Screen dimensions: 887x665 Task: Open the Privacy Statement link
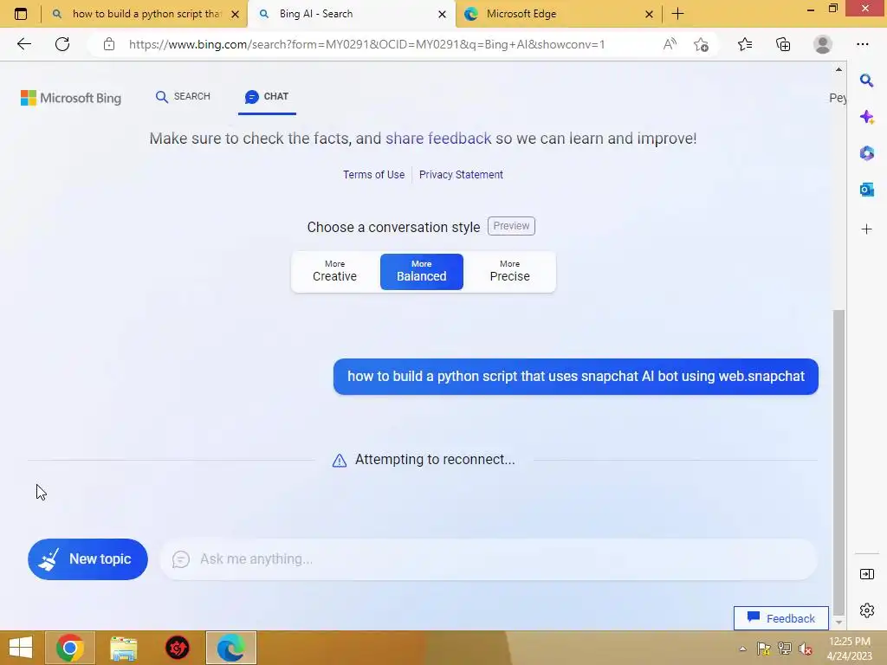coord(461,175)
